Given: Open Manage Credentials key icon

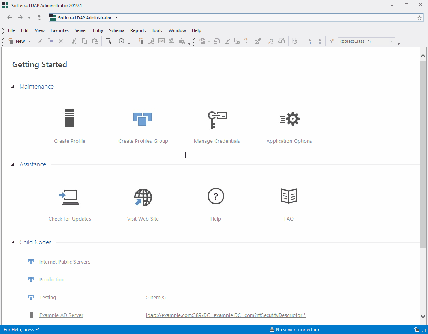Looking at the screenshot, I should click(217, 120).
